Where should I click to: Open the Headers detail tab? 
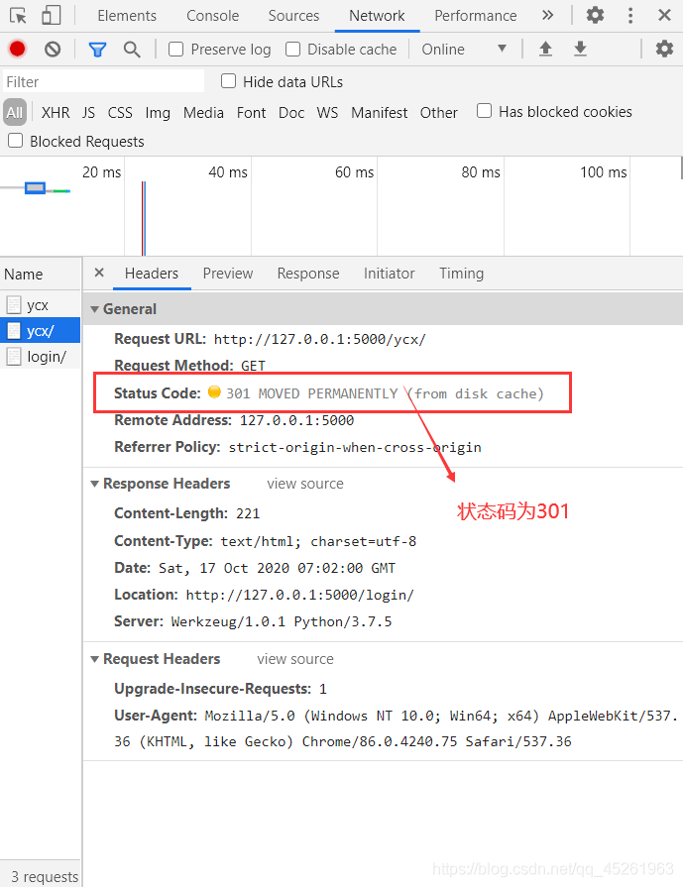click(152, 274)
